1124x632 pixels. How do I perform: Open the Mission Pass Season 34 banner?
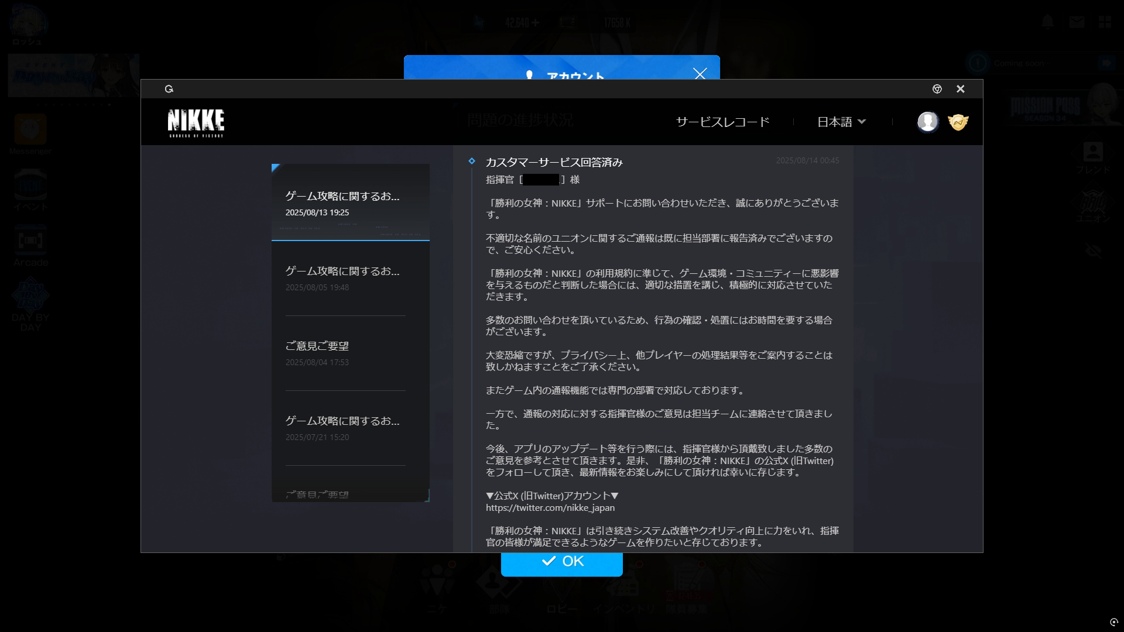click(x=1063, y=105)
